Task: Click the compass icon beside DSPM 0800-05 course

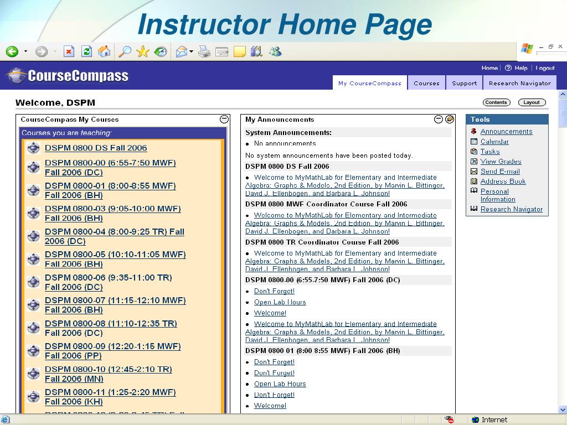Action: [33, 259]
